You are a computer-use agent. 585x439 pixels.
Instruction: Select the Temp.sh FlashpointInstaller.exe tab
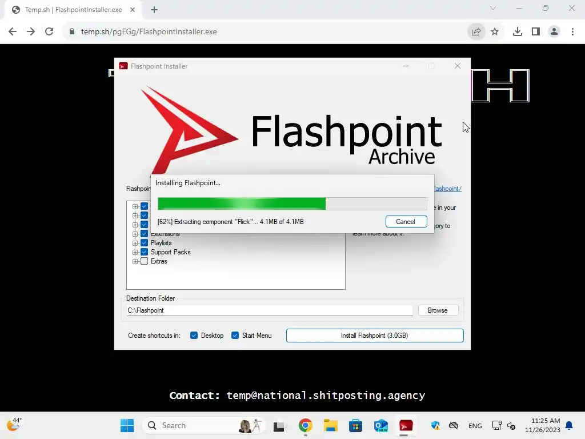[73, 10]
